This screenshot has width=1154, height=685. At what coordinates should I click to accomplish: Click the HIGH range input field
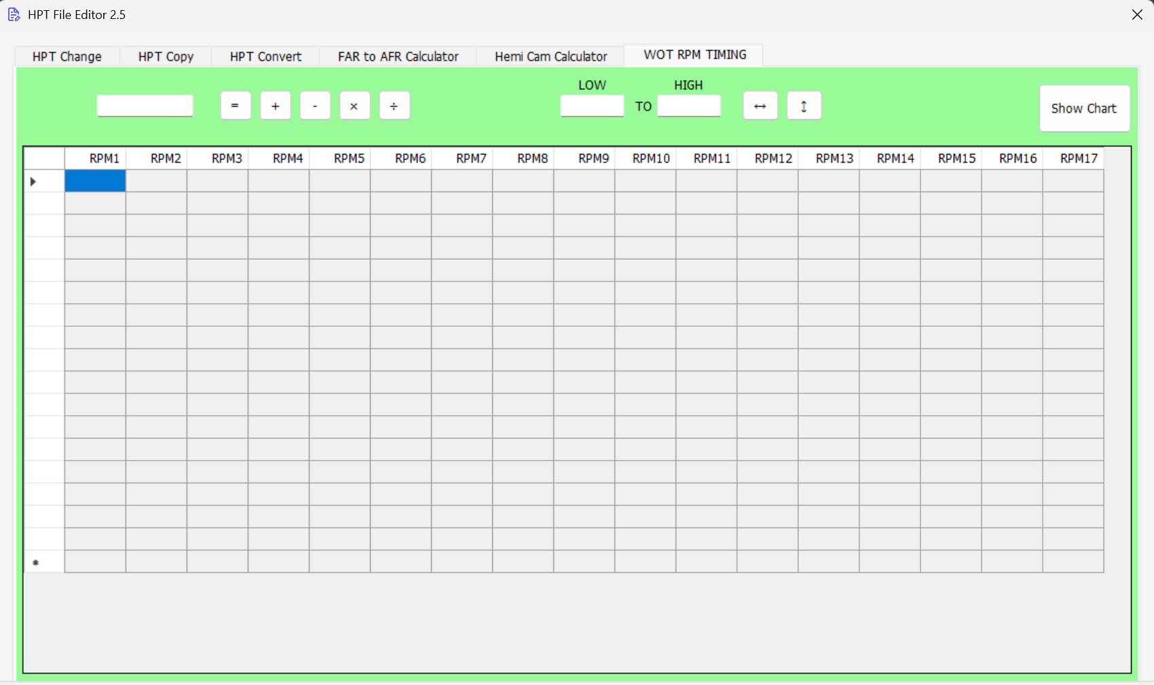(x=689, y=106)
